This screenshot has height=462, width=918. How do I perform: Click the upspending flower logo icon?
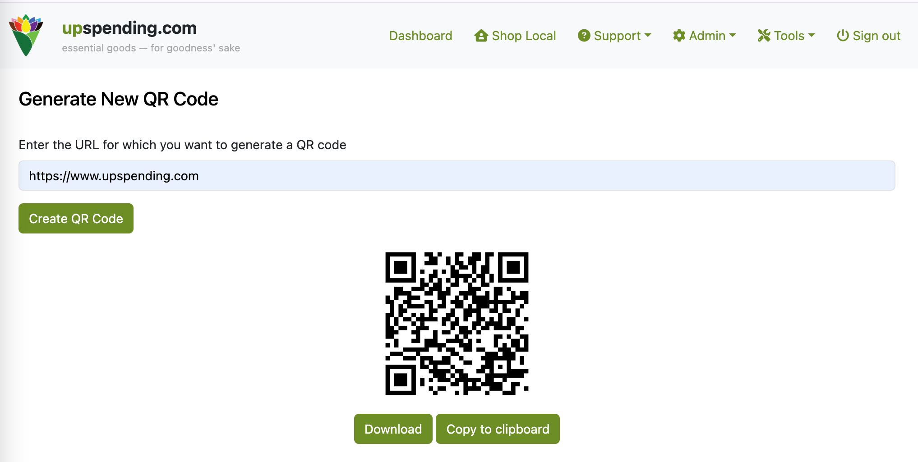[26, 35]
